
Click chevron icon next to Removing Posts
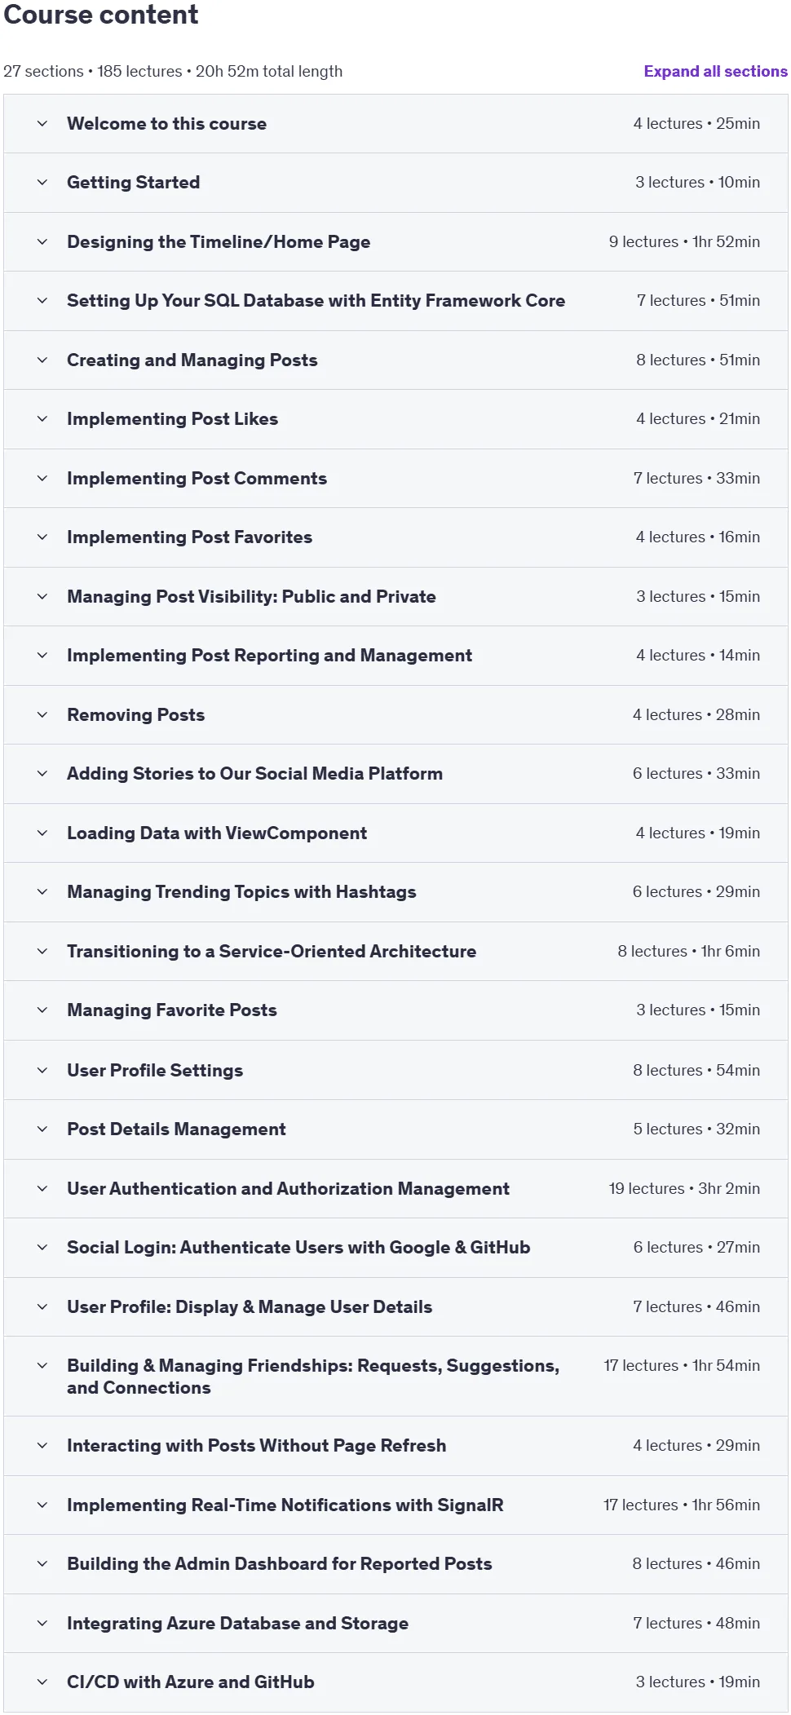click(42, 715)
